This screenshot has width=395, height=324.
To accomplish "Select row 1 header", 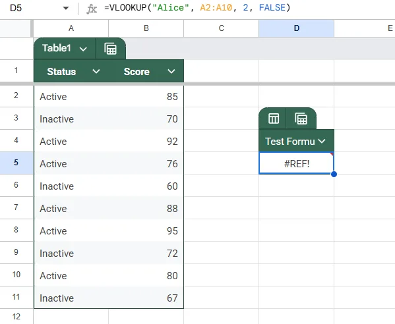I will (x=16, y=70).
